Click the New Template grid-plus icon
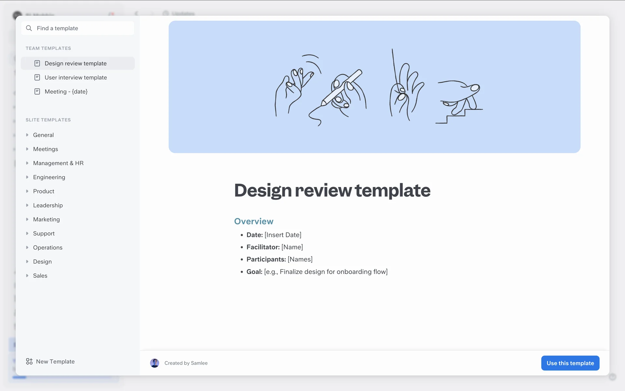 pyautogui.click(x=29, y=361)
